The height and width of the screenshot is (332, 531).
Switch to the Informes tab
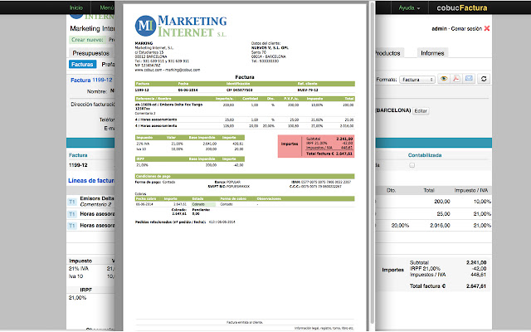(x=431, y=52)
